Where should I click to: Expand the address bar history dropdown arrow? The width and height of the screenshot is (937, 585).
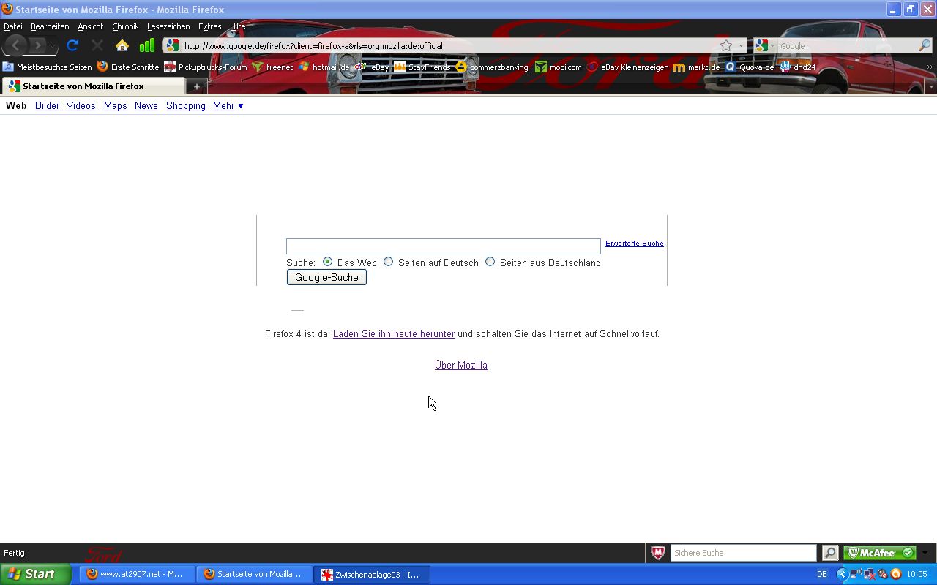(740, 45)
